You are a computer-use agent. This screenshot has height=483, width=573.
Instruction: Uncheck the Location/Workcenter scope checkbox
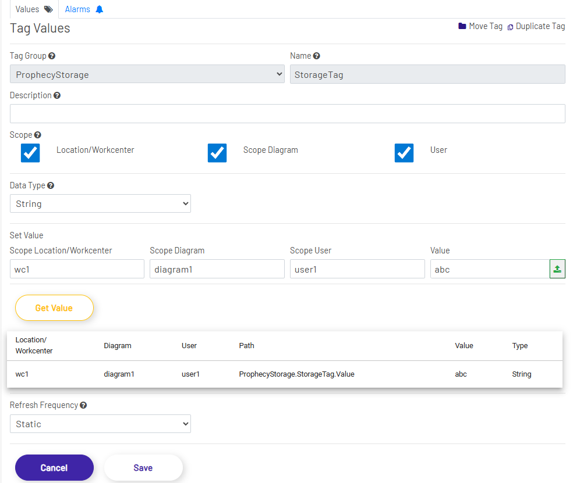30,153
